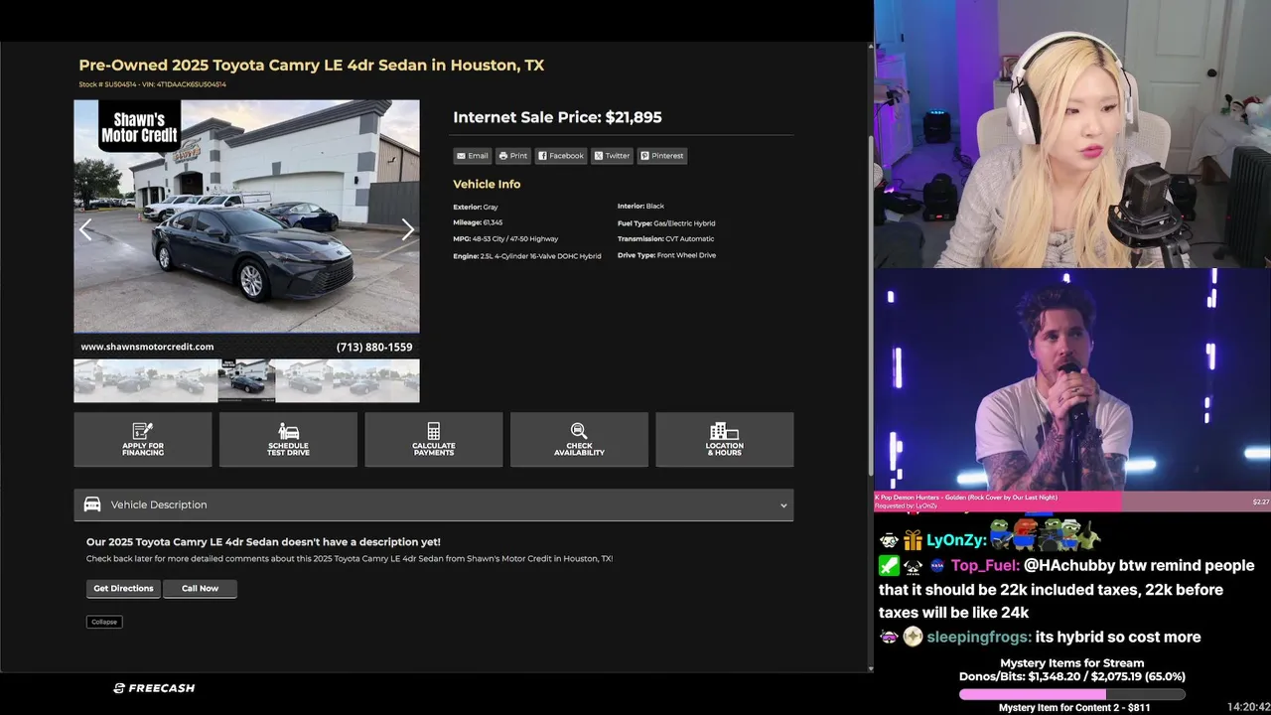
Task: Click Shawn's Motor Credit logo on photo
Action: [140, 127]
